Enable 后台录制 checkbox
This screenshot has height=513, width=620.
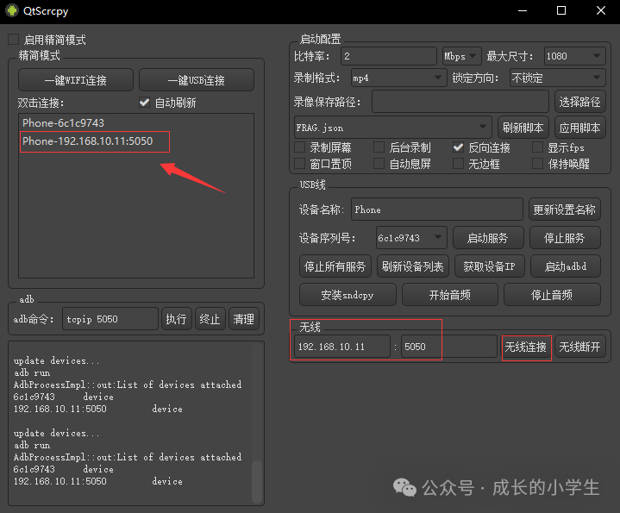click(379, 147)
